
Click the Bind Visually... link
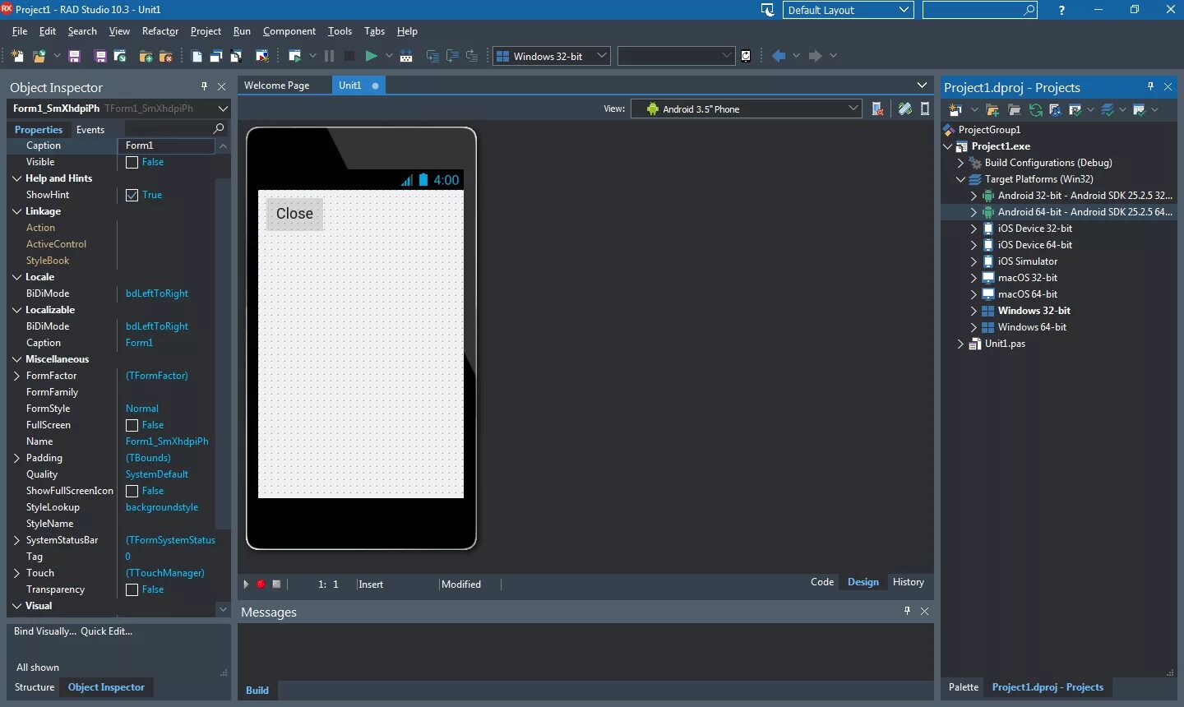point(45,631)
